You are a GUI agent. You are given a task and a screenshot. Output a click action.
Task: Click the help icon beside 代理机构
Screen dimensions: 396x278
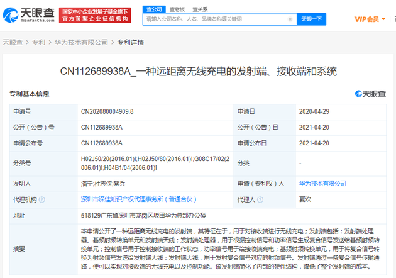pyautogui.click(x=42, y=200)
